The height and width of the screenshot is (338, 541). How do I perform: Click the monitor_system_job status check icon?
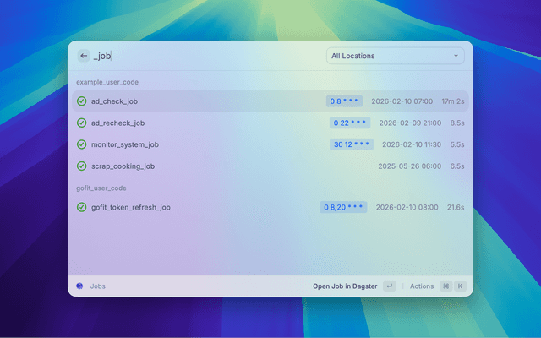[x=82, y=144]
